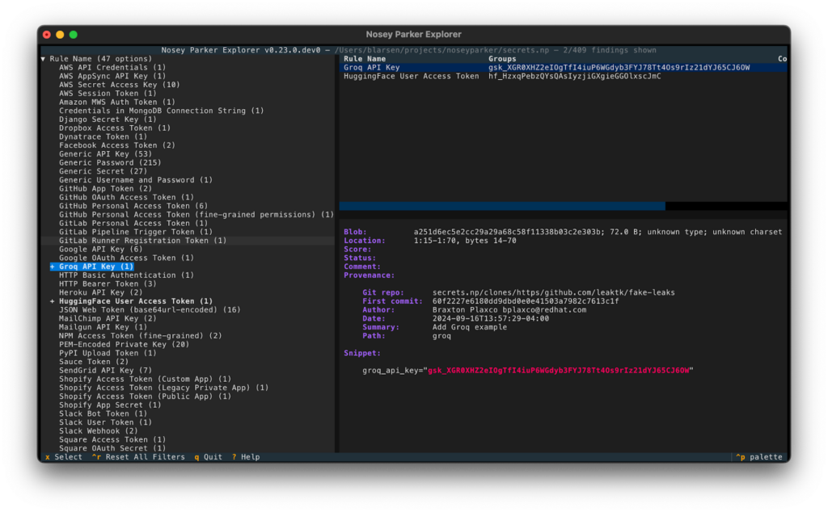
Task: Select PEM-Encoded Private Key (20)
Action: coord(124,344)
